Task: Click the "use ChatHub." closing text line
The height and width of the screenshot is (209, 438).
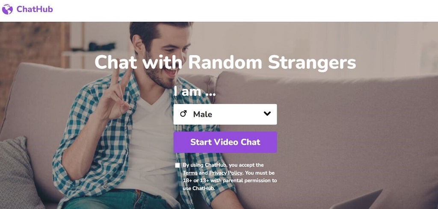Action: (199, 188)
